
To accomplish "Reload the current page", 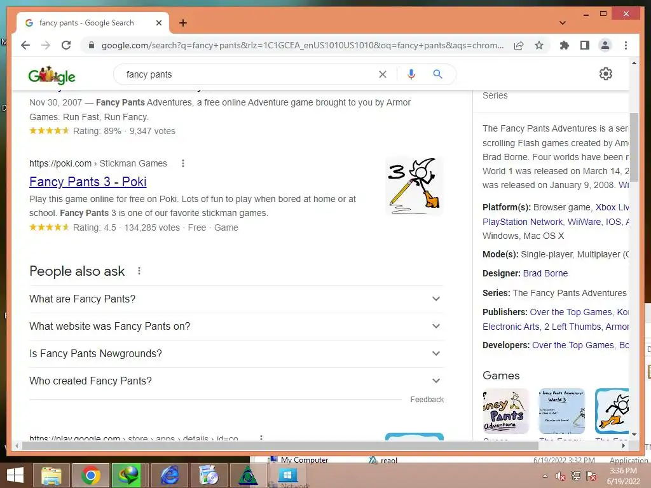I will coord(66,45).
